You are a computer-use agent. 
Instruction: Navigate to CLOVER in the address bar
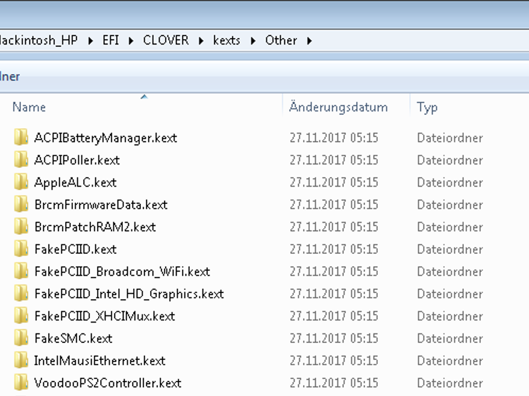pyautogui.click(x=166, y=41)
